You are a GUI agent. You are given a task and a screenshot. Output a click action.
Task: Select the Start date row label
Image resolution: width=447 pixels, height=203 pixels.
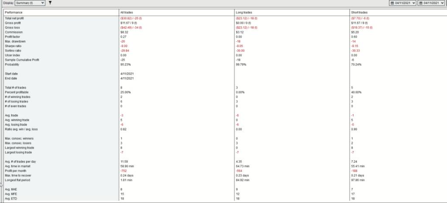(x=11, y=73)
